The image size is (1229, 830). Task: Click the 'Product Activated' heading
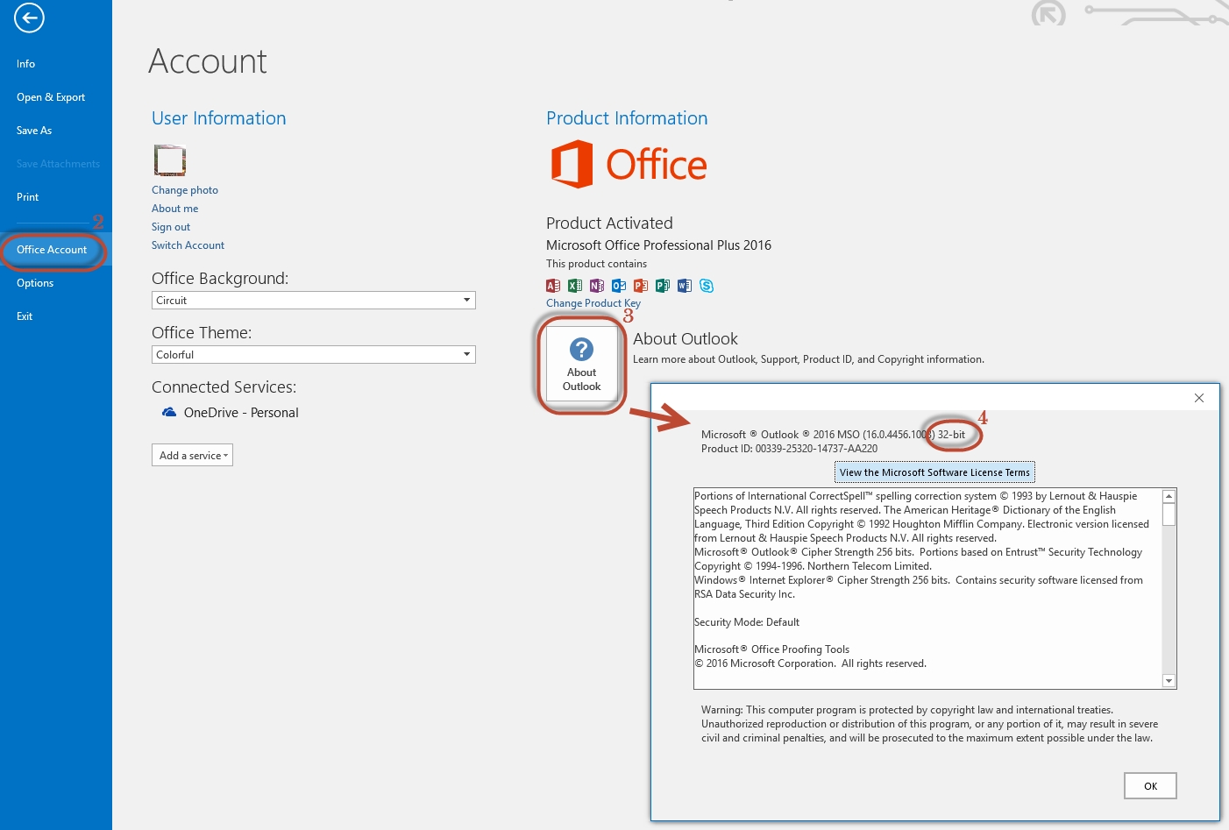coord(609,223)
